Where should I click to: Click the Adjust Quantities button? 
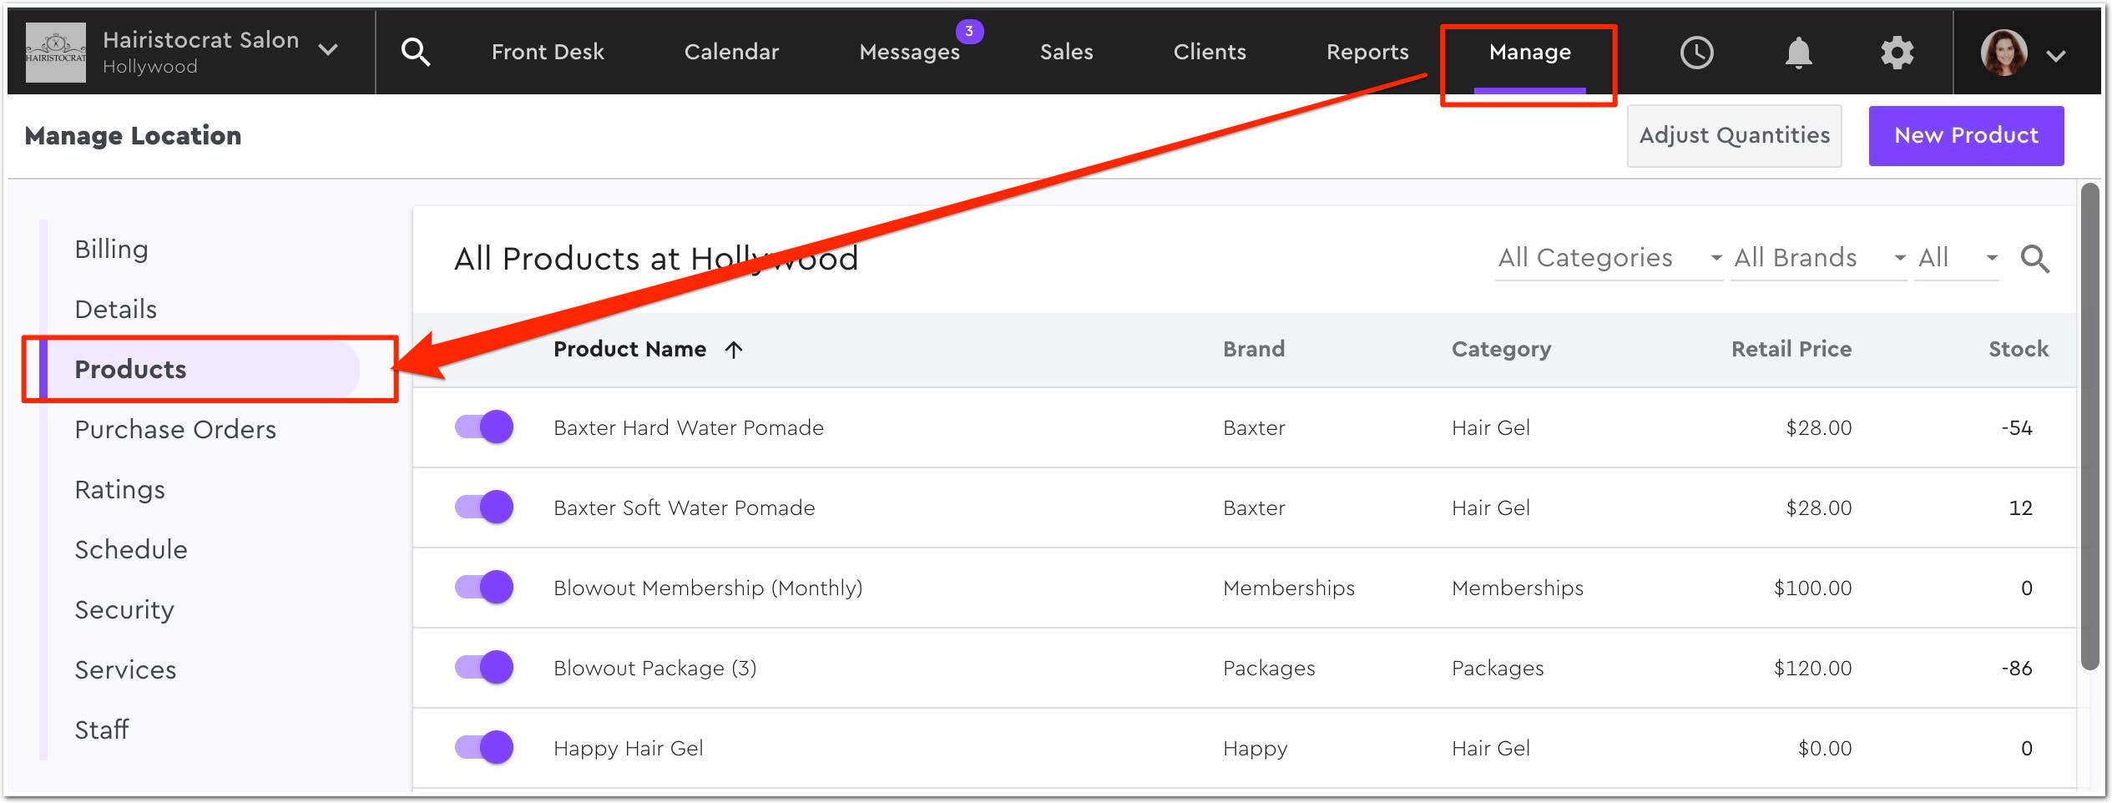tap(1734, 135)
